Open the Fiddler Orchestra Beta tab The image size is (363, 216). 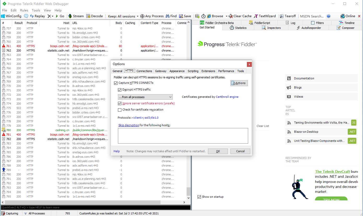point(217,23)
